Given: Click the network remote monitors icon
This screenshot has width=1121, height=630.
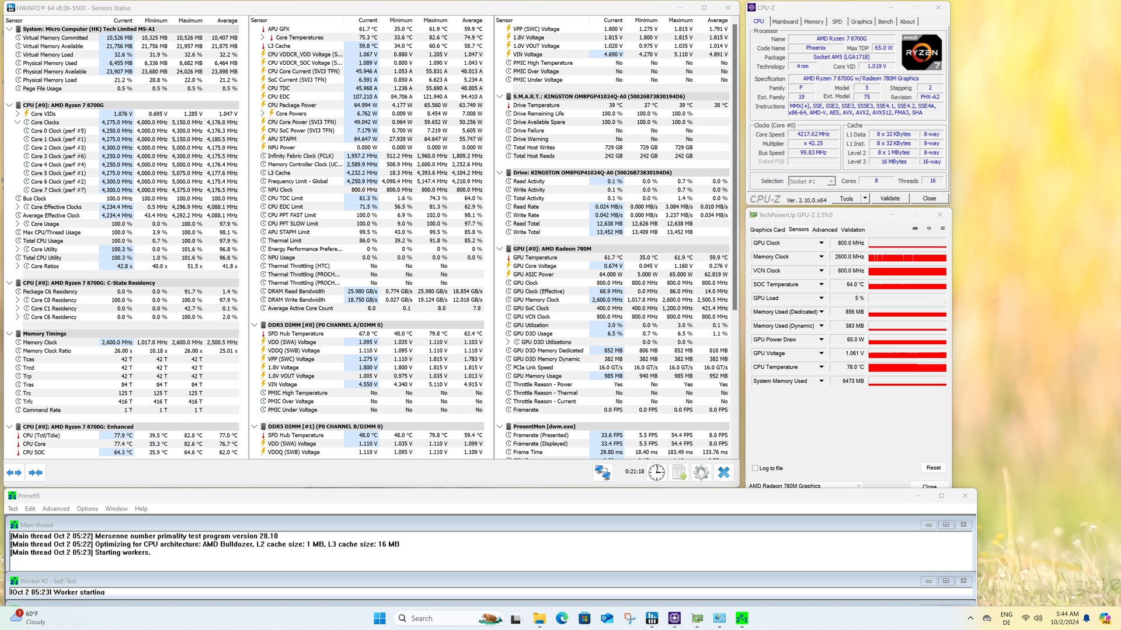Looking at the screenshot, I should 602,473.
